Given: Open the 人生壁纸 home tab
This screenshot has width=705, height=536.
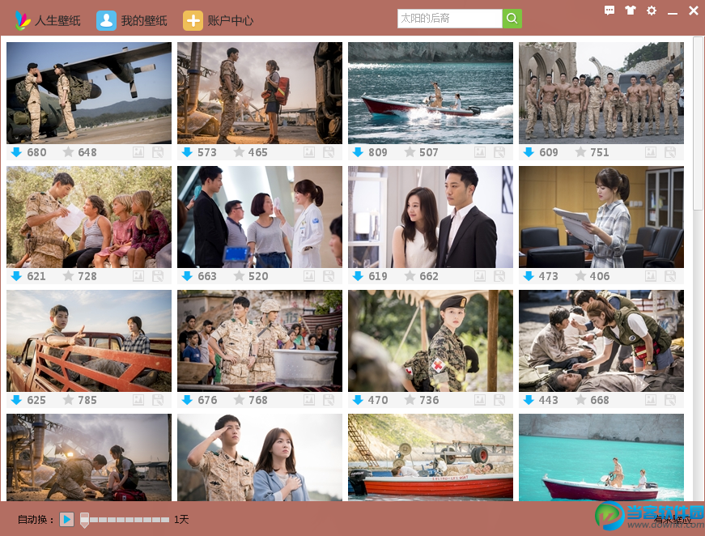Looking at the screenshot, I should pyautogui.click(x=48, y=20).
